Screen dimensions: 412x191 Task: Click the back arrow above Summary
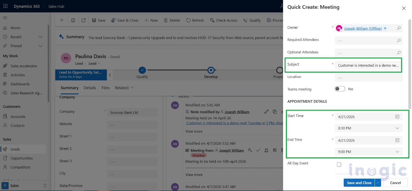click(x=63, y=20)
